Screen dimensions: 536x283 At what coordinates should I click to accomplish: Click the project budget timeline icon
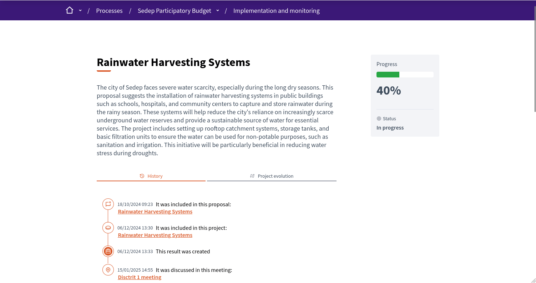pyautogui.click(x=108, y=228)
